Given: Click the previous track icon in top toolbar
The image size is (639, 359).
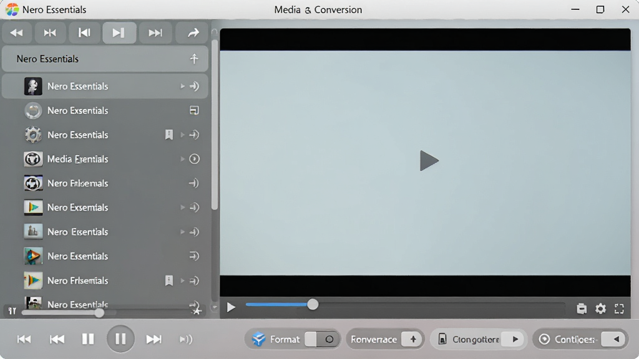Looking at the screenshot, I should click(84, 33).
